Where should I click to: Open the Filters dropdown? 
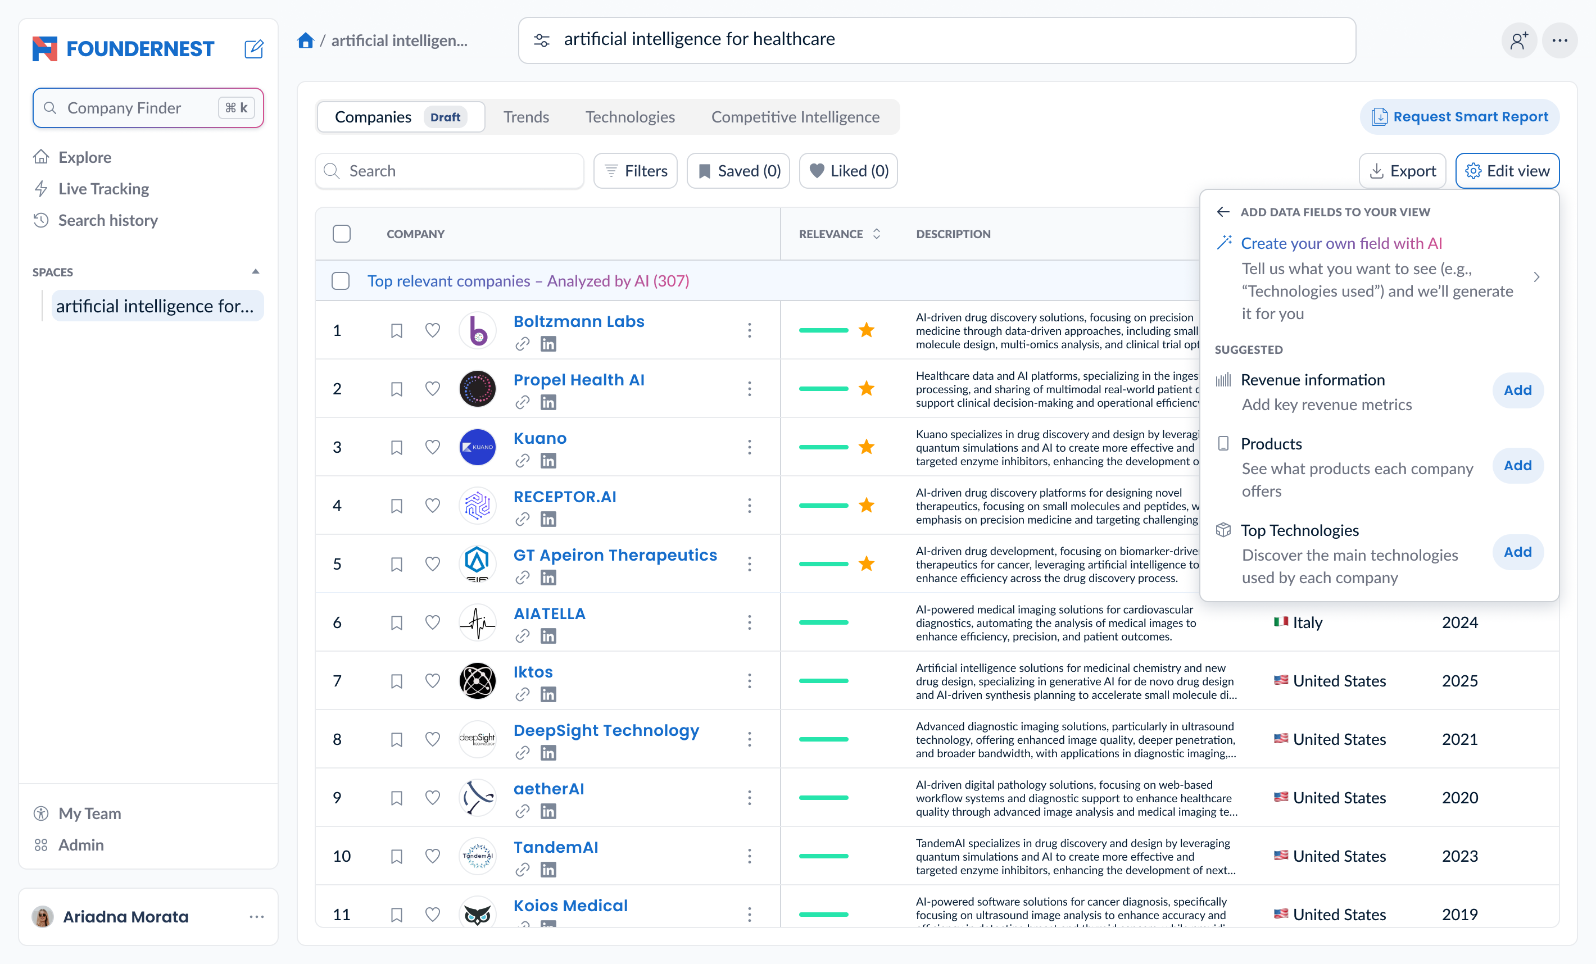[635, 171]
